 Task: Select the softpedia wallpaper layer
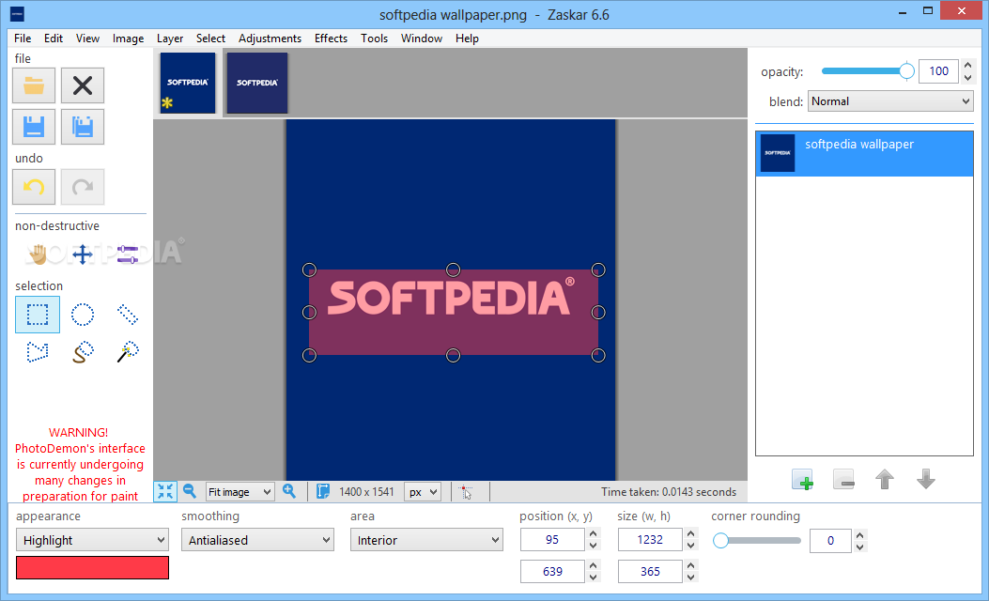tap(864, 153)
